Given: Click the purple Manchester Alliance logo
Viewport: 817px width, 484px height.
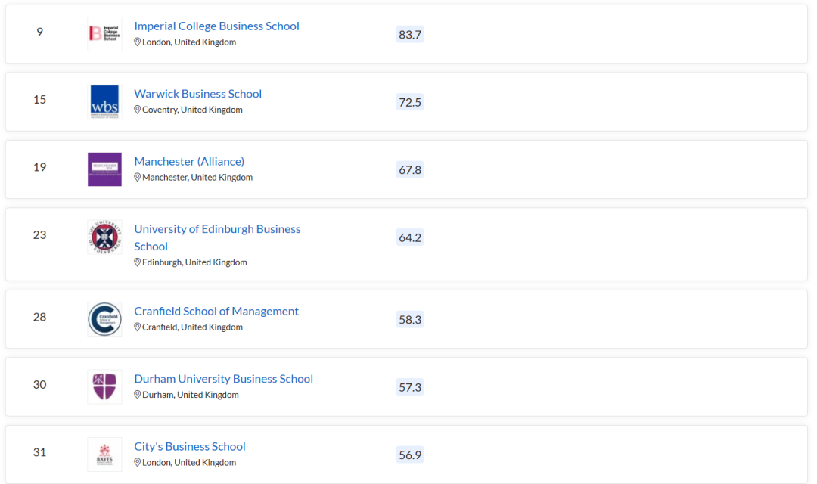Looking at the screenshot, I should [104, 169].
